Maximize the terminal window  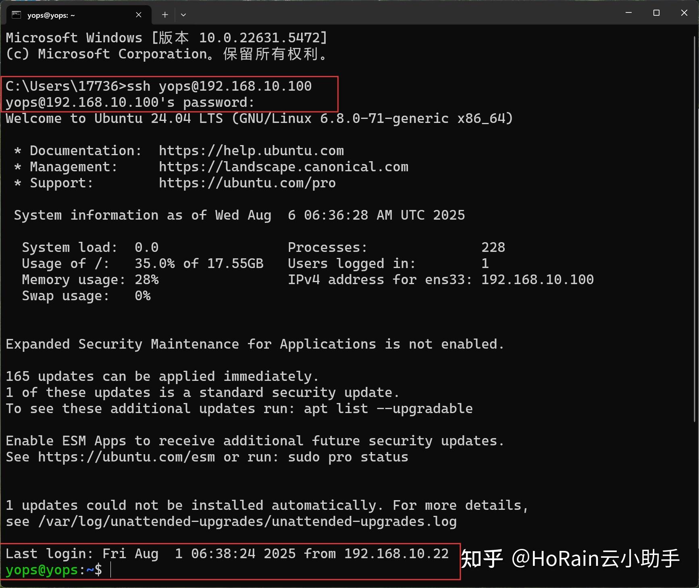pos(656,13)
